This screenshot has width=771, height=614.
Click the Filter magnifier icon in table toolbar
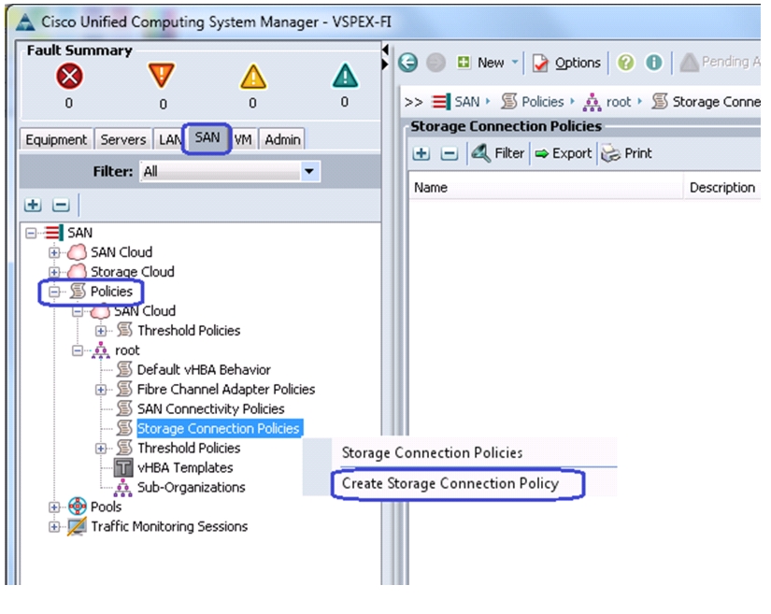click(x=481, y=153)
